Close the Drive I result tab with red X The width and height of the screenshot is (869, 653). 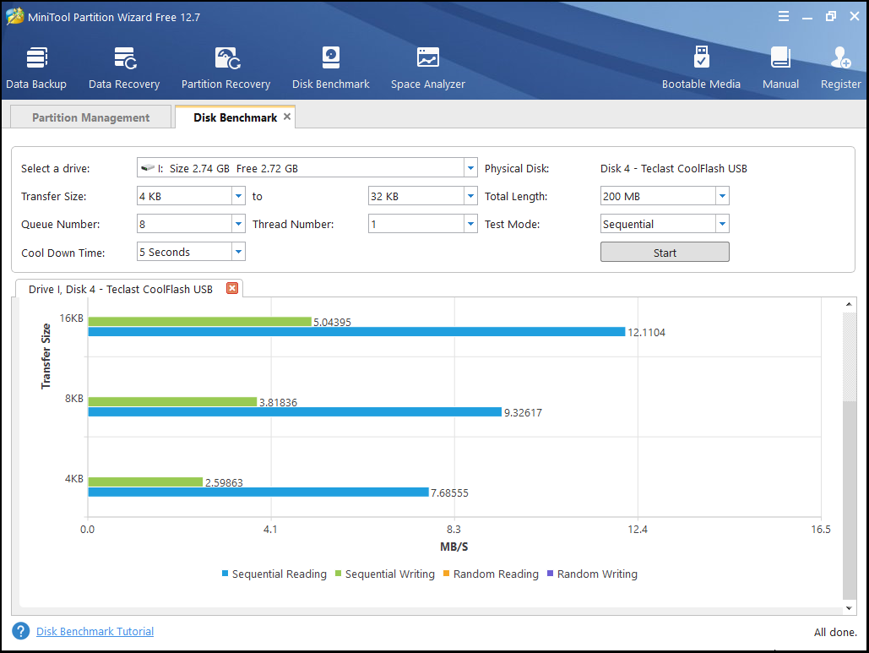(232, 288)
